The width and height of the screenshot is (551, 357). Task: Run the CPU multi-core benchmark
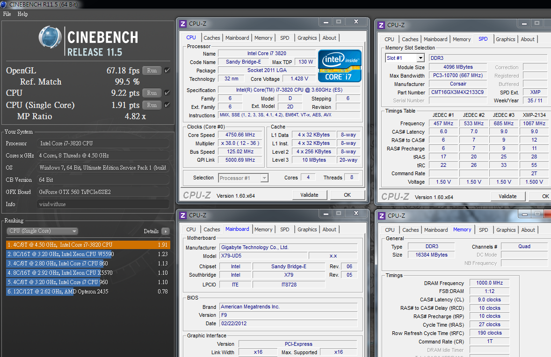click(152, 93)
